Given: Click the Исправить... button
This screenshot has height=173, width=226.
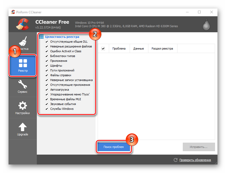Looking at the screenshot, I should (x=199, y=147).
